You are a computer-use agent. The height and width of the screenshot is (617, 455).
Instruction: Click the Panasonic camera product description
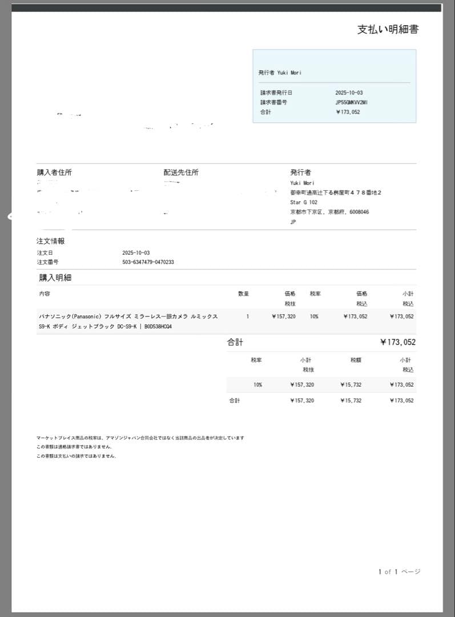tap(128, 321)
